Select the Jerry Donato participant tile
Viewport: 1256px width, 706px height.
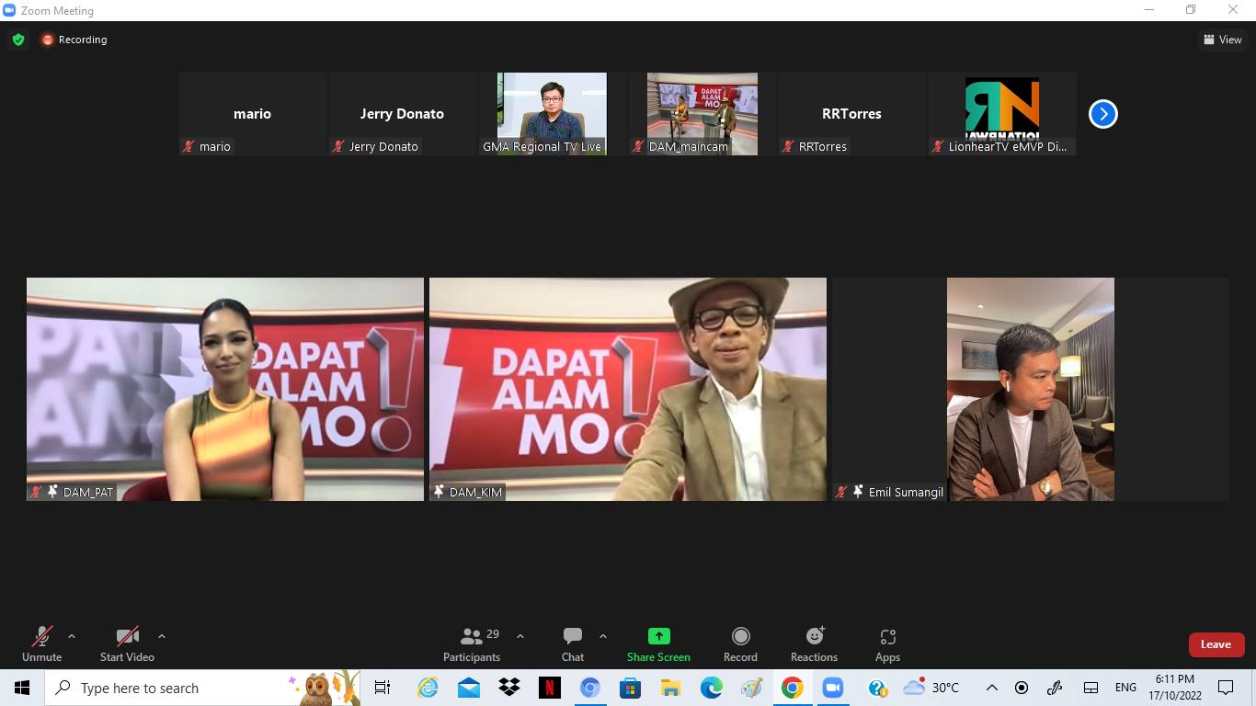pos(402,114)
